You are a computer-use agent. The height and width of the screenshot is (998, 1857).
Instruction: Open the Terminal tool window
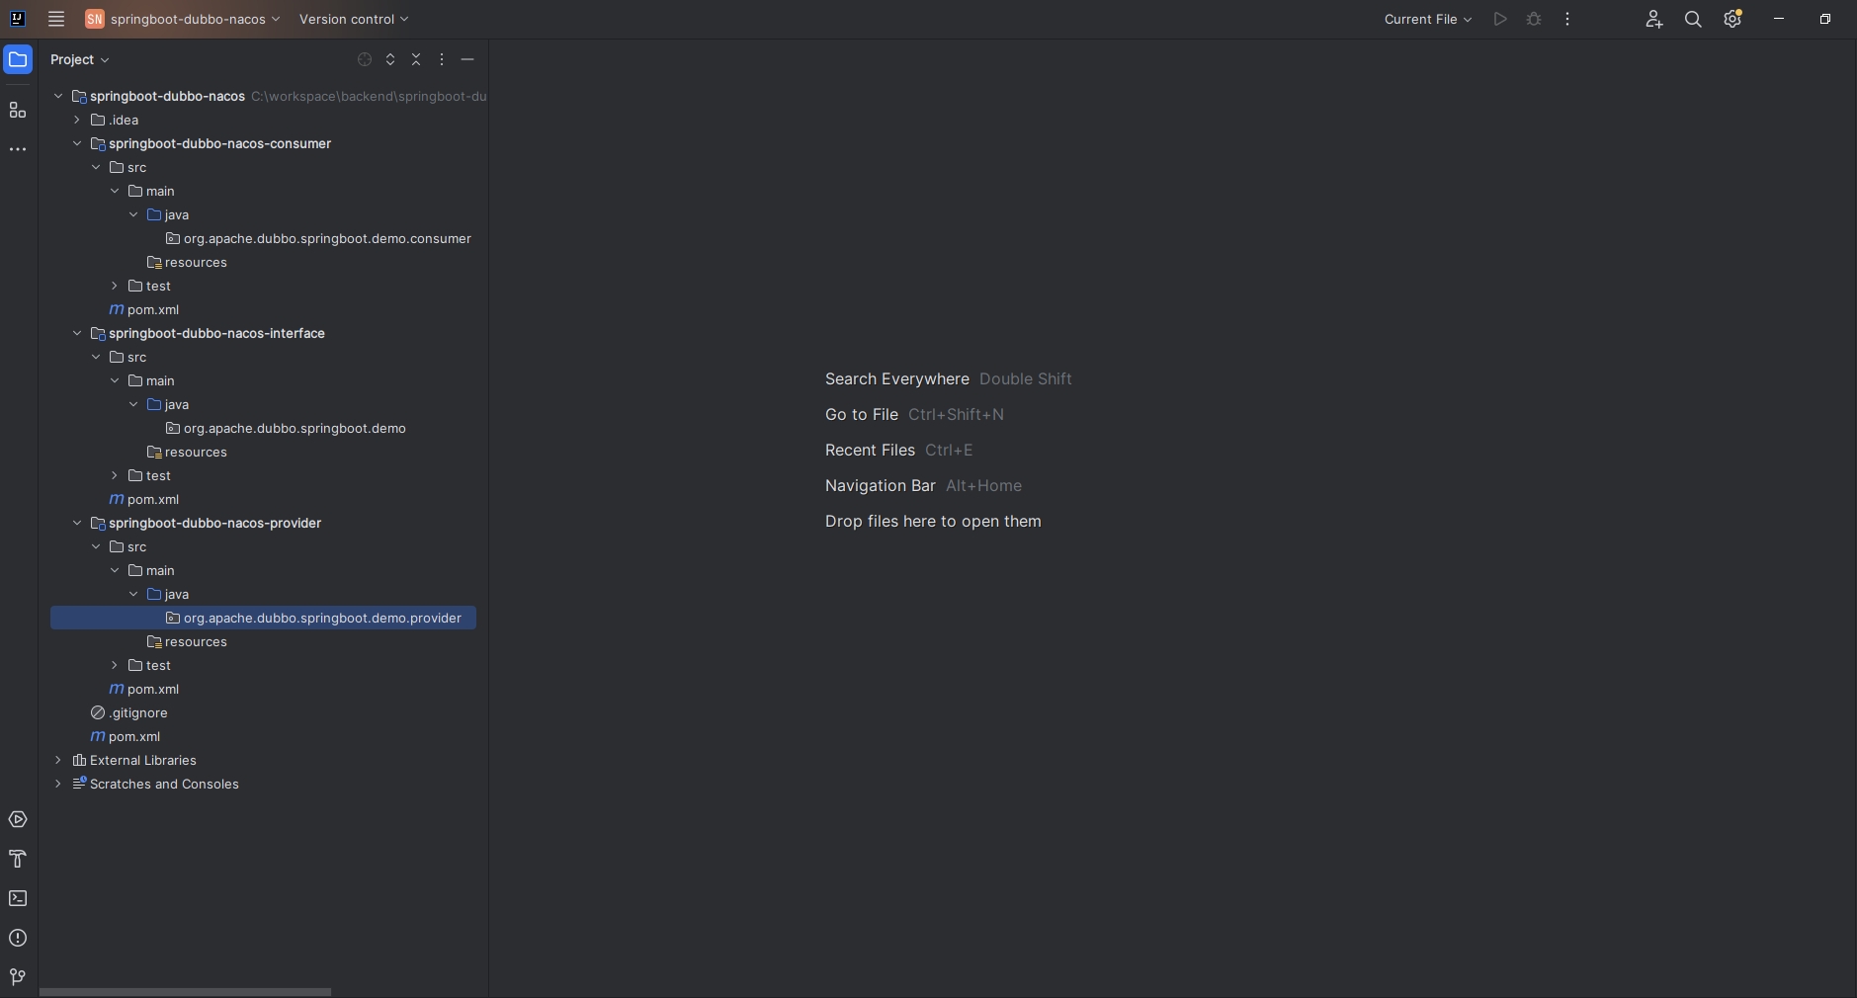(18, 898)
